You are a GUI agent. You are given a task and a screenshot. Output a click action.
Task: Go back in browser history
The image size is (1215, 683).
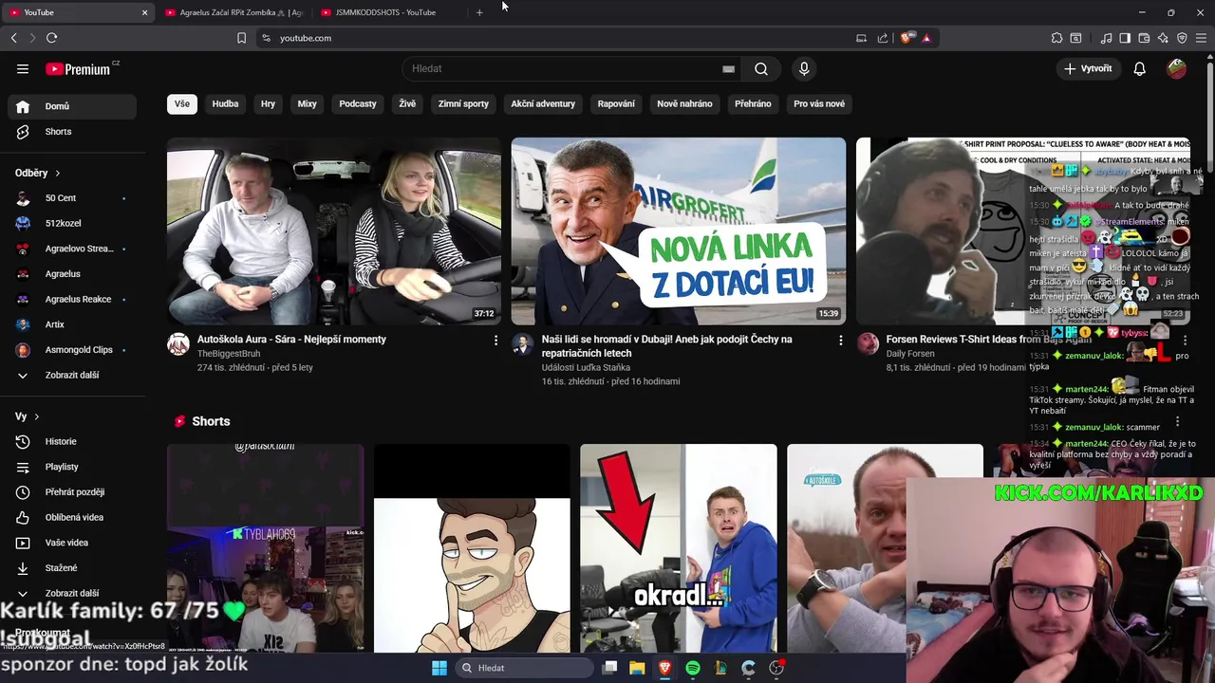pyautogui.click(x=13, y=38)
